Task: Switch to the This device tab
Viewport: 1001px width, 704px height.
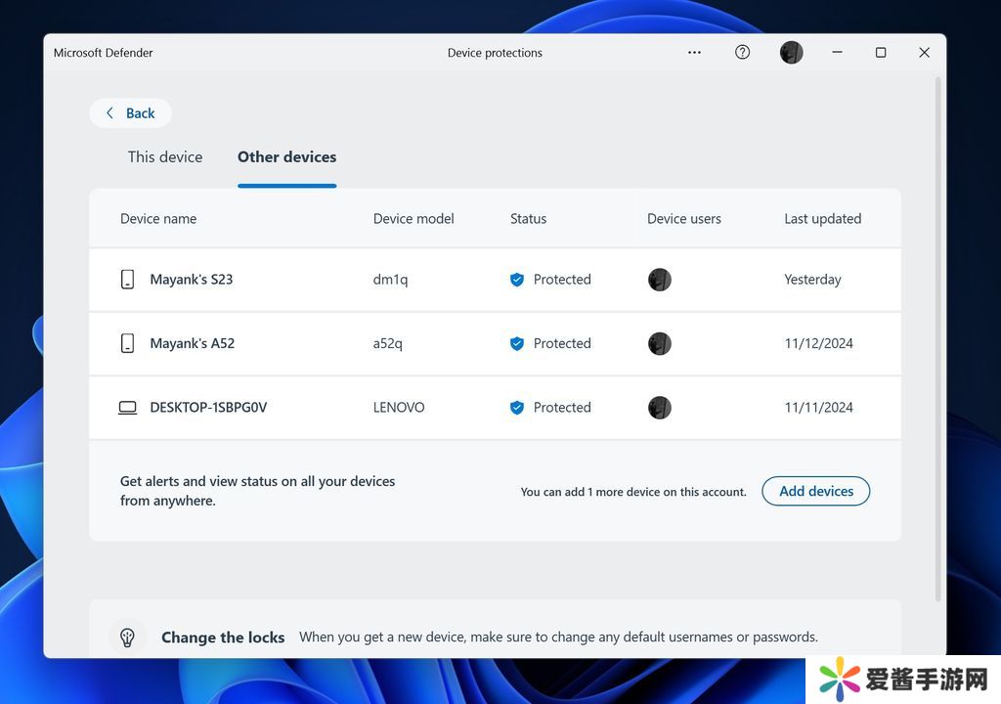Action: (165, 157)
